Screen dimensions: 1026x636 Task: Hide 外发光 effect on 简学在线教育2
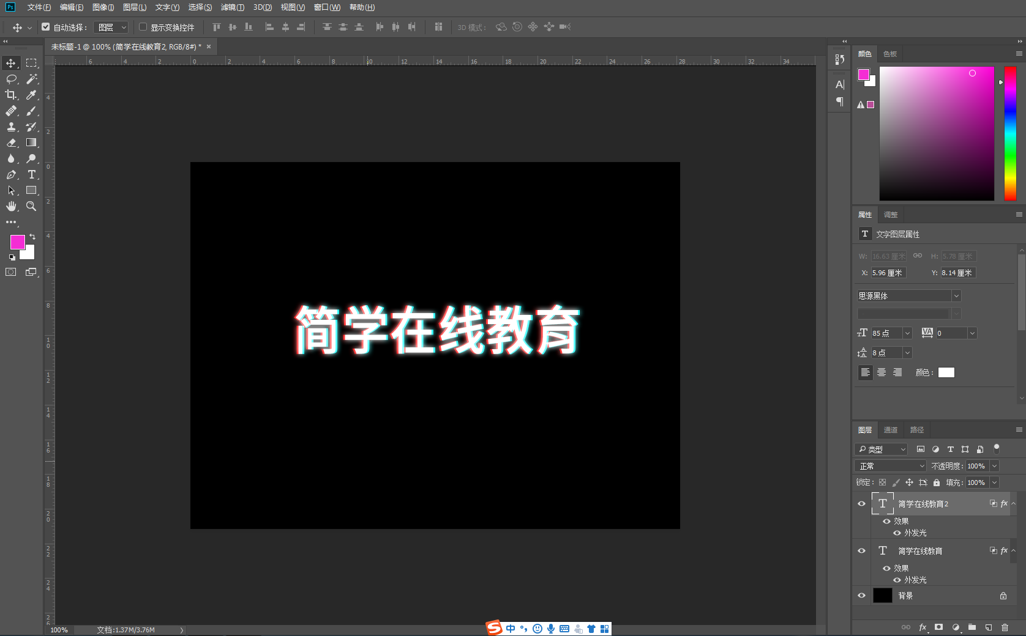[x=897, y=533]
